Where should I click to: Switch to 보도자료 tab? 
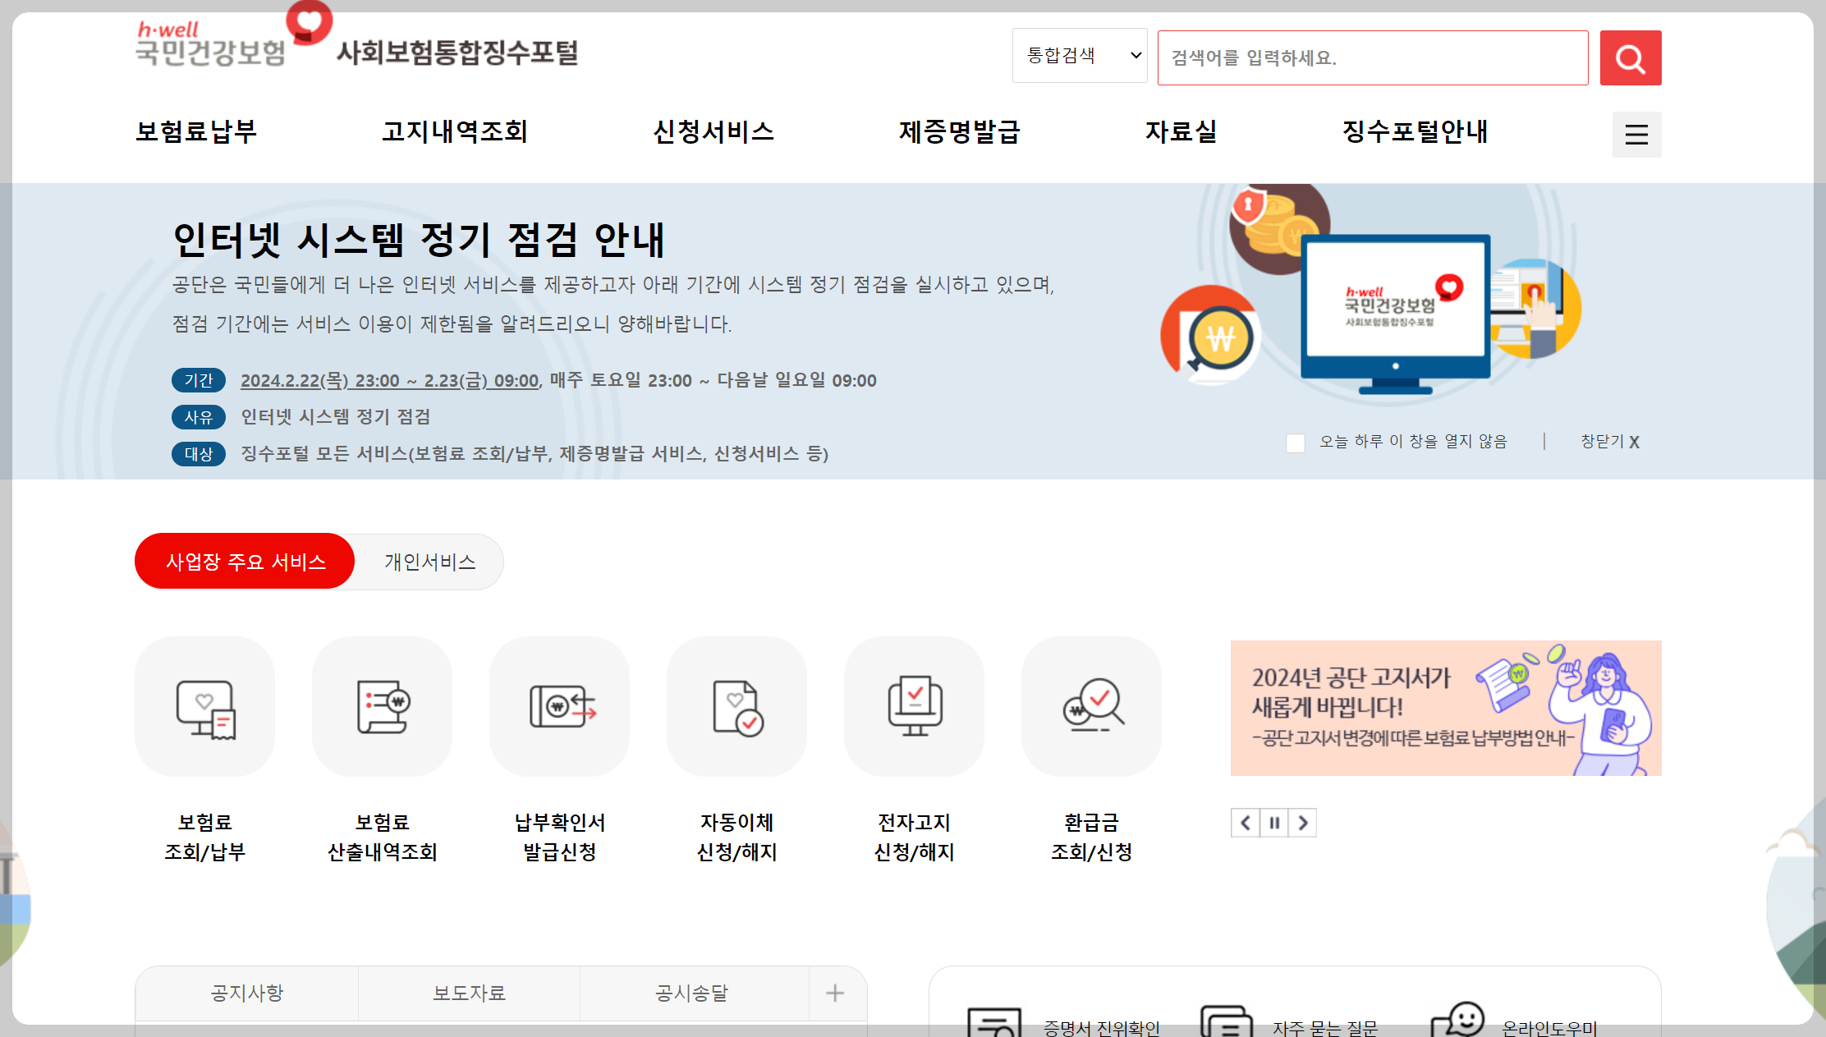469,993
